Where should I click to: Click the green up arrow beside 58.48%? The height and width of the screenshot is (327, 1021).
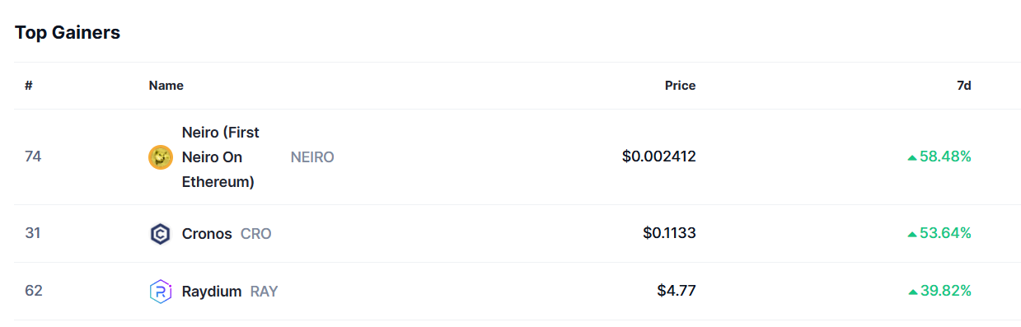point(911,156)
